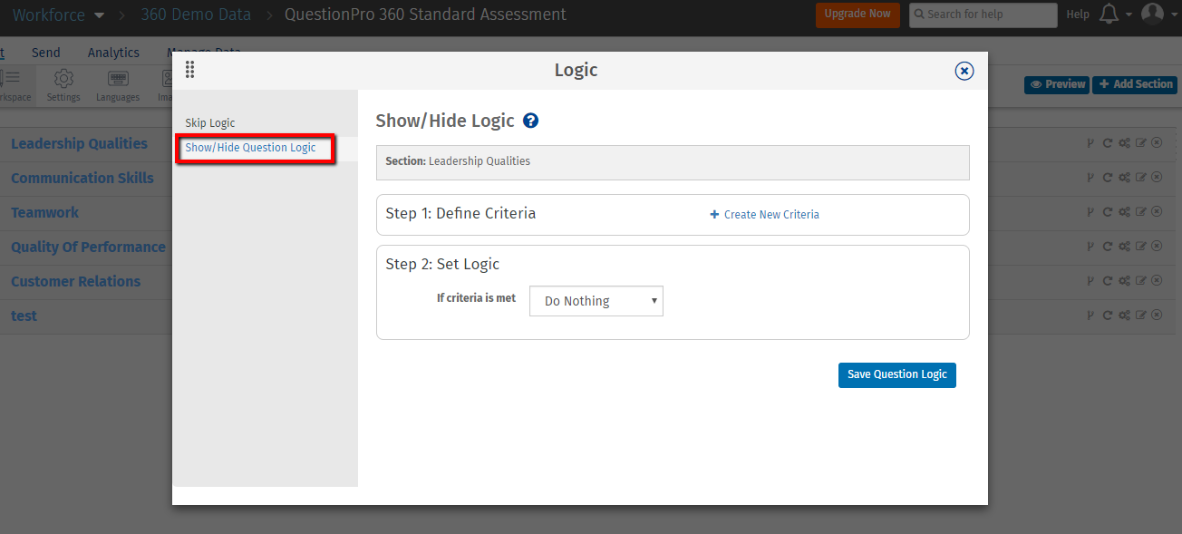
Task: Click the settings gears icon for Customer Relations row
Action: 1124,281
